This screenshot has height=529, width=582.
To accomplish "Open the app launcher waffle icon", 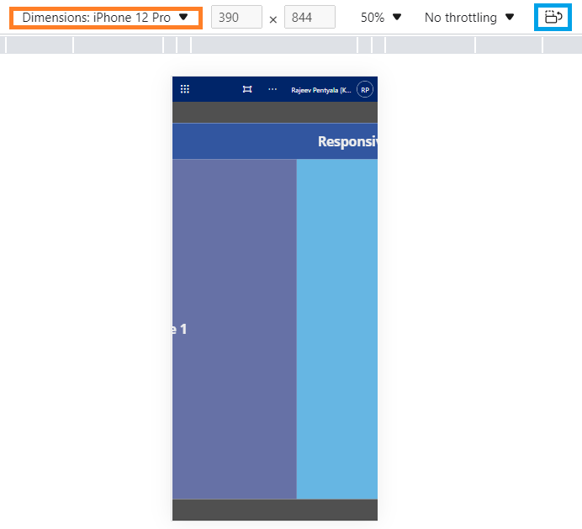I will point(185,89).
